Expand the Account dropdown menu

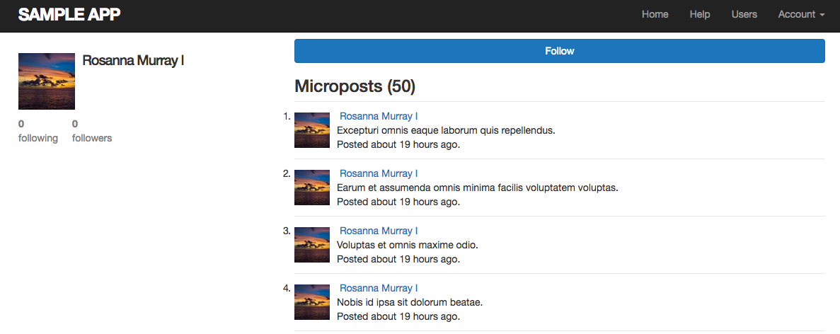click(800, 15)
